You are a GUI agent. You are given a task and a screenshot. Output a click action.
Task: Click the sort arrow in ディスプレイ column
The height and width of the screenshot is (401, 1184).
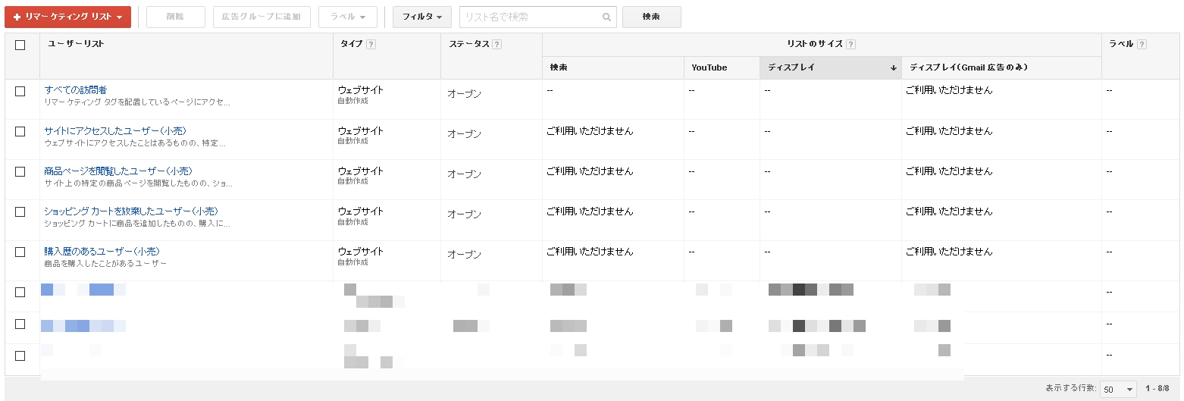pyautogui.click(x=894, y=68)
